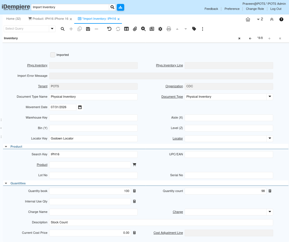The height and width of the screenshot is (242, 289).
Task: Open calculator for Internal Use Qty
Action: tap(134, 201)
